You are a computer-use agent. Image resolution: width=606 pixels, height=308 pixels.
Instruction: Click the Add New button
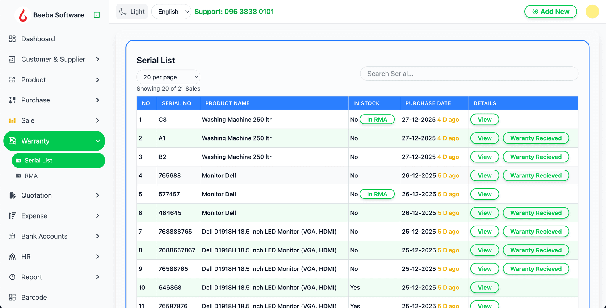click(x=550, y=12)
